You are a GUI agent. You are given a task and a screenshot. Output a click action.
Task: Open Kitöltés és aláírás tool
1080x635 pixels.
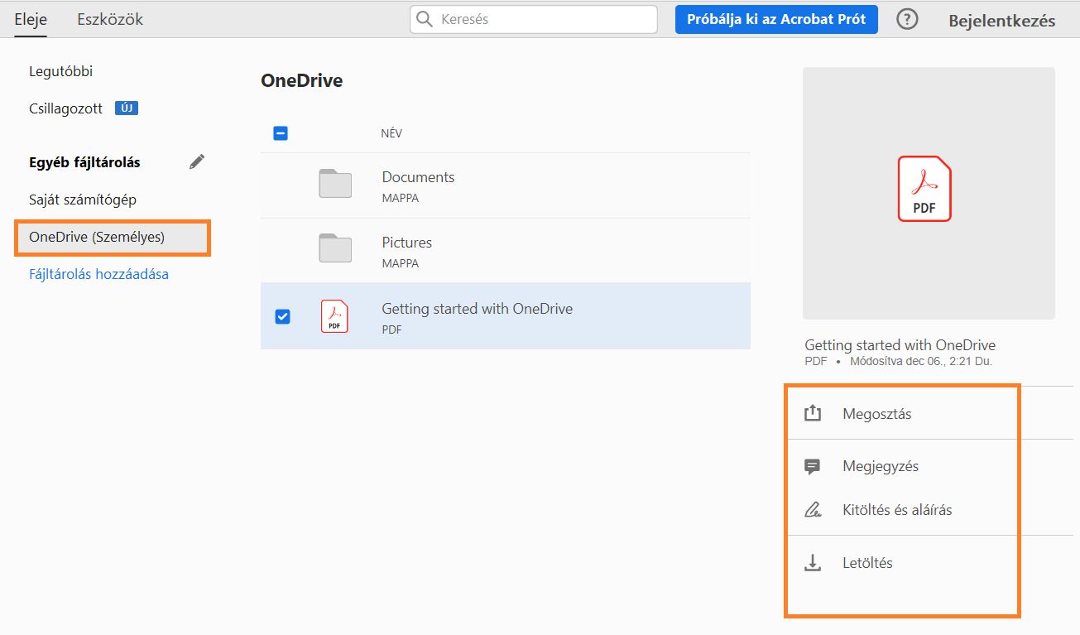tap(896, 509)
